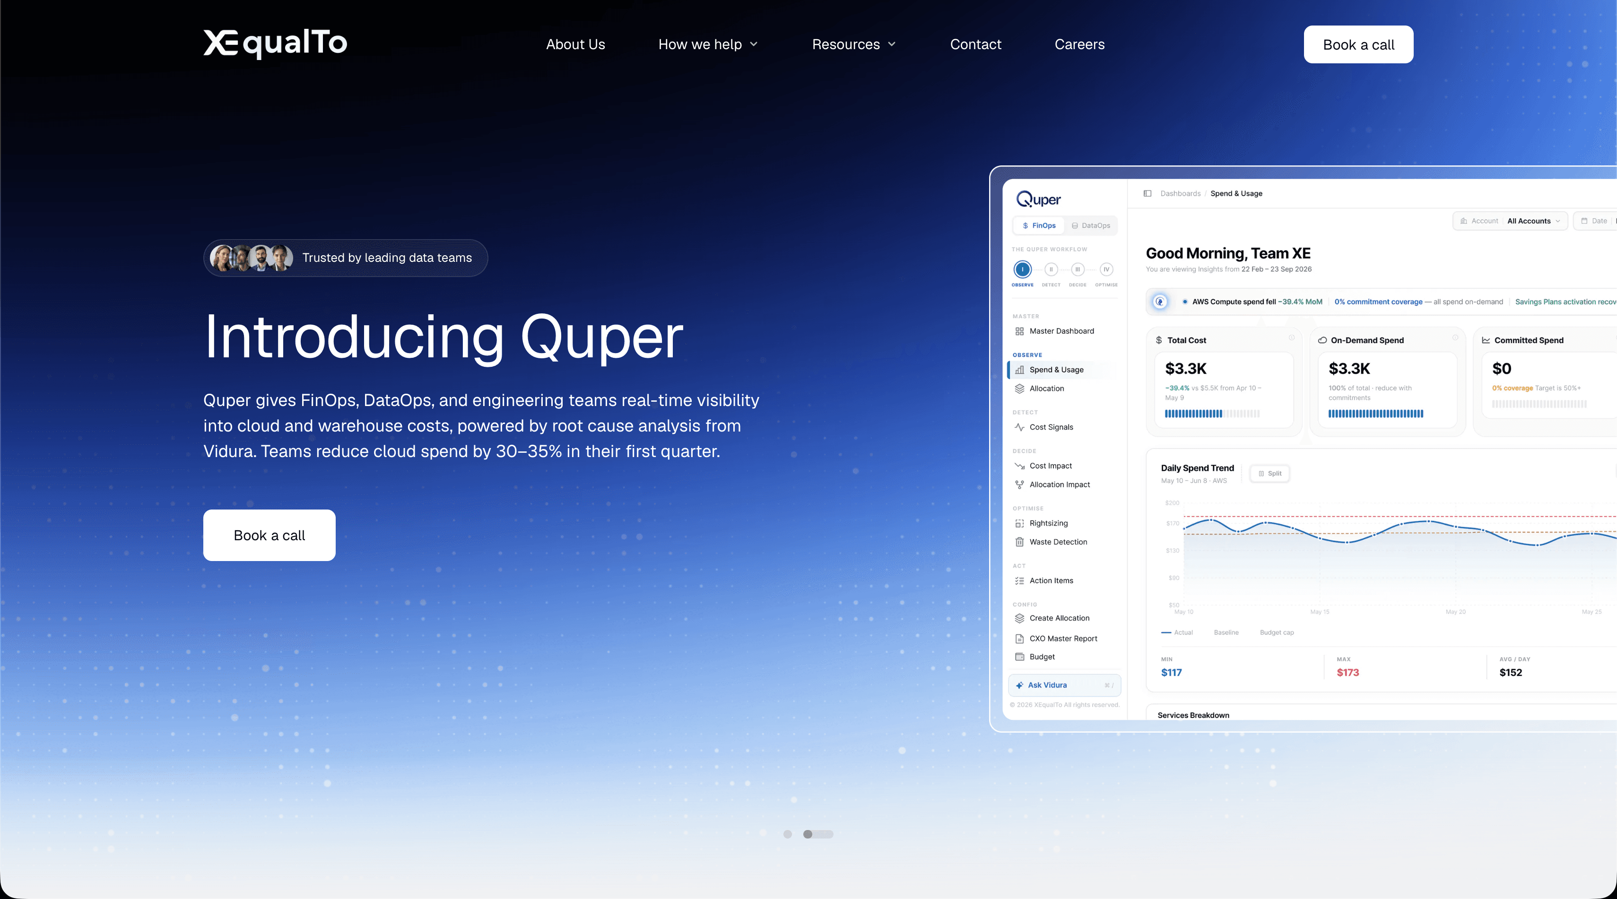The height and width of the screenshot is (899, 1617).
Task: Click the sidebar collapse icon beside Dashboards
Action: point(1148,193)
